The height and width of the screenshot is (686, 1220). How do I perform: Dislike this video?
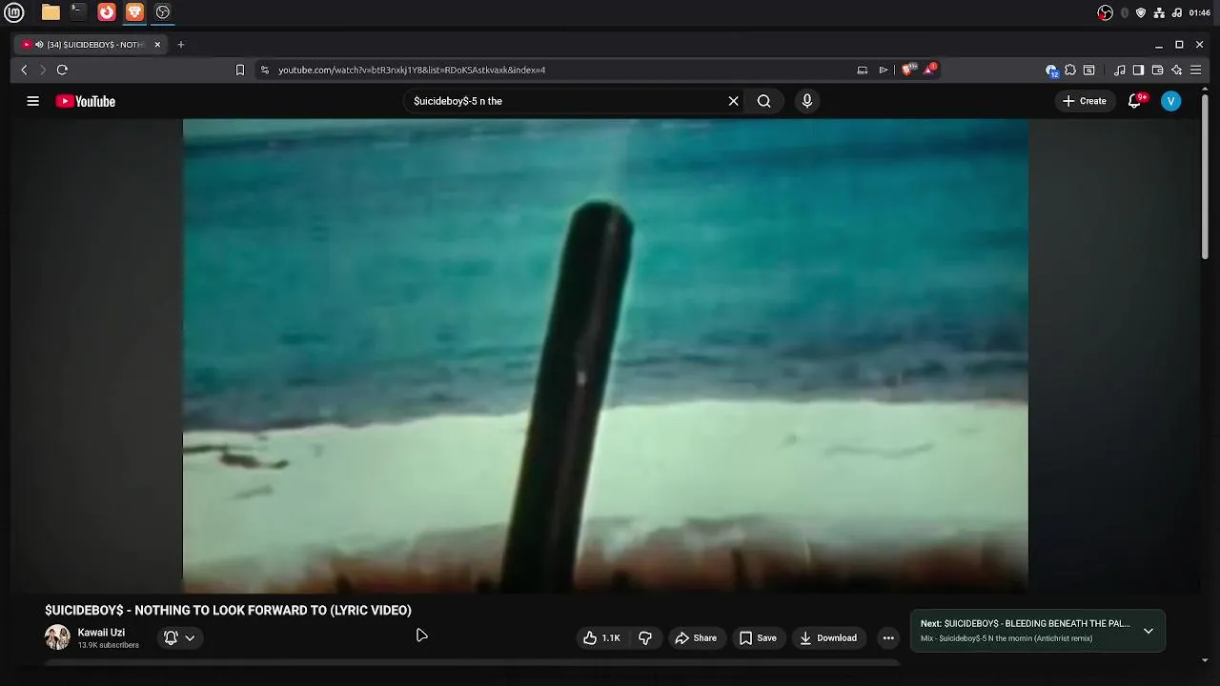pyautogui.click(x=645, y=638)
